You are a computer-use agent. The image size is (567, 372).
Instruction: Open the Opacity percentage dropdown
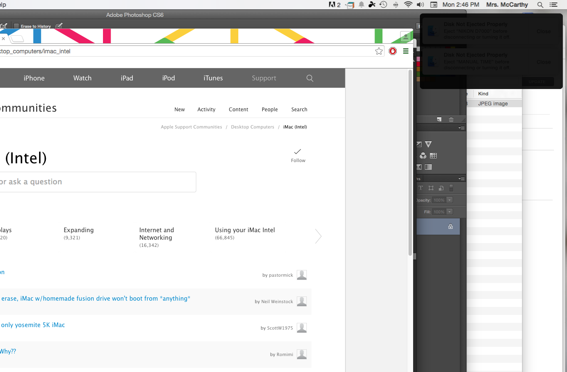pyautogui.click(x=449, y=200)
